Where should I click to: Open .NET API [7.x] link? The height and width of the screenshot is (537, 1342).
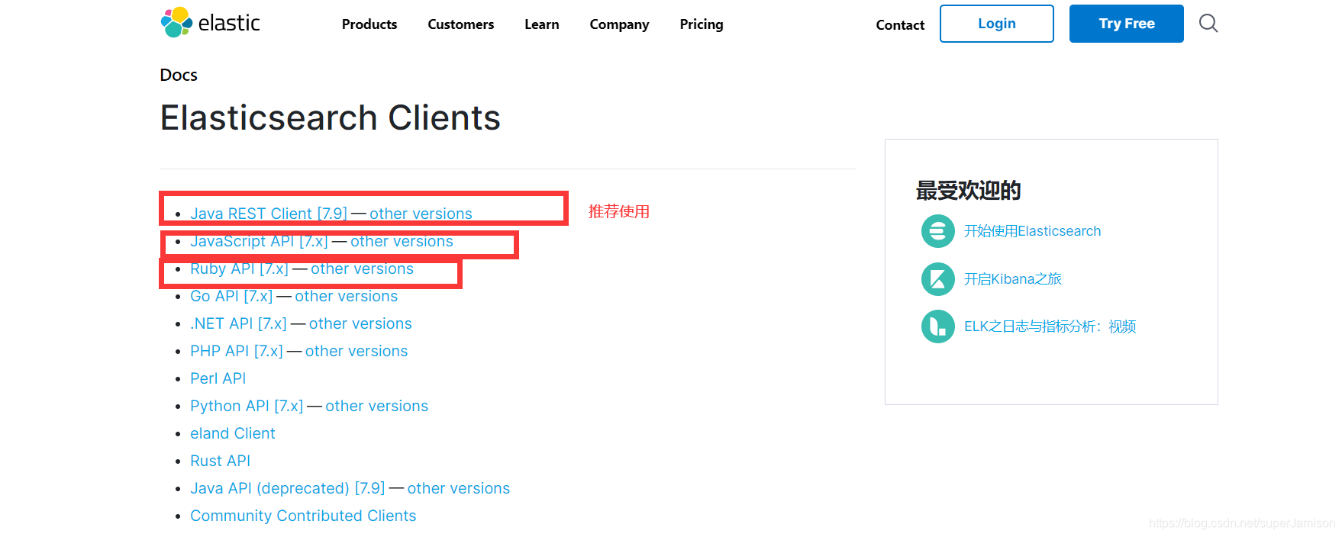238,323
